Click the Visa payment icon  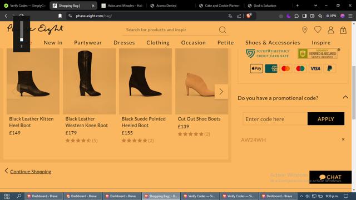[315, 68]
